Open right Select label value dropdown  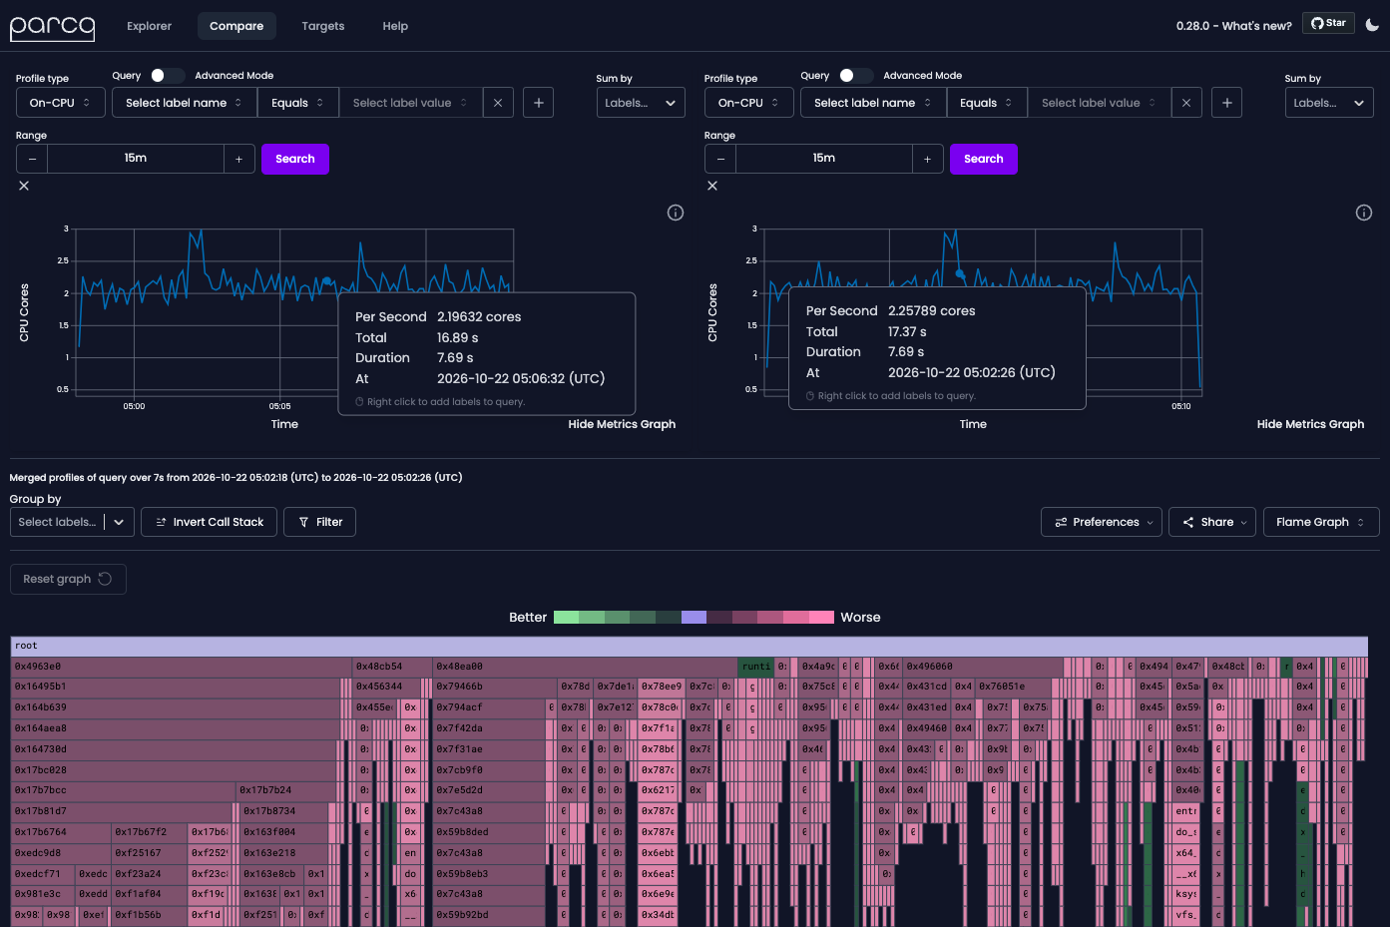tap(1100, 103)
